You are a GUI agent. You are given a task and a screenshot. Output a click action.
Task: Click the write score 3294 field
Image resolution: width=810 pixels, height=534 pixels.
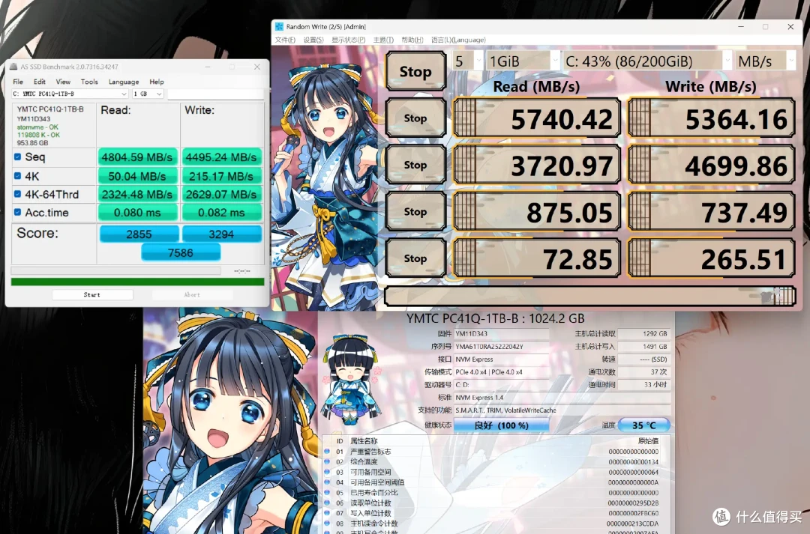point(221,234)
